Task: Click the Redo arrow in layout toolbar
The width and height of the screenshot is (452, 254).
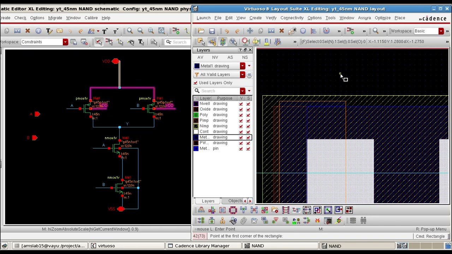Action: pos(237,31)
